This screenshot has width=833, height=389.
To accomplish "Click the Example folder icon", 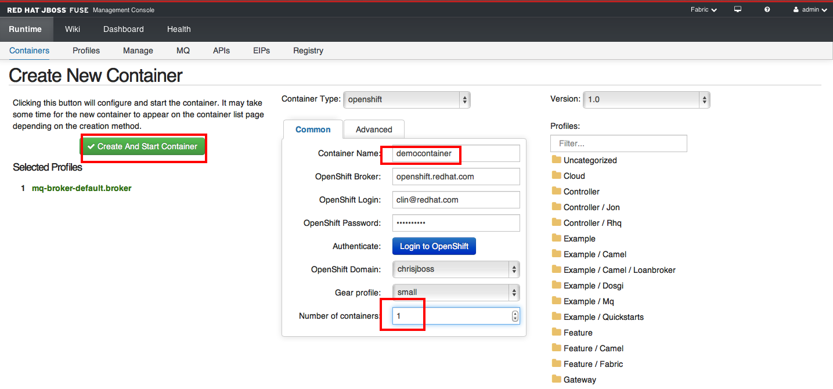I will 557,238.
